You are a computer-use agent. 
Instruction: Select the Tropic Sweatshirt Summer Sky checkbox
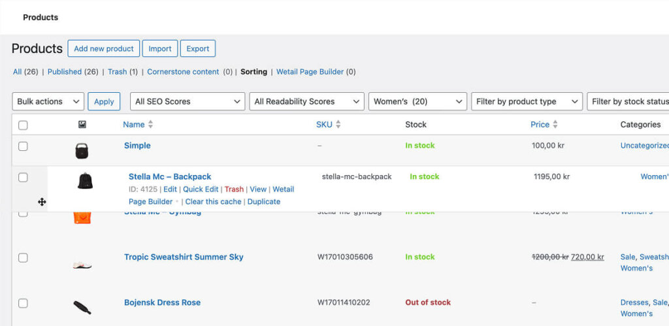[x=23, y=257]
